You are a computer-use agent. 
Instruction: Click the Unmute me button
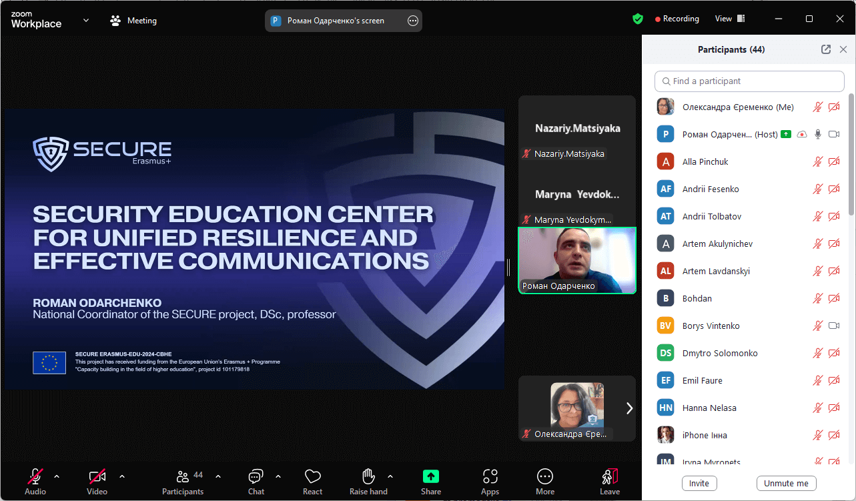[786, 483]
